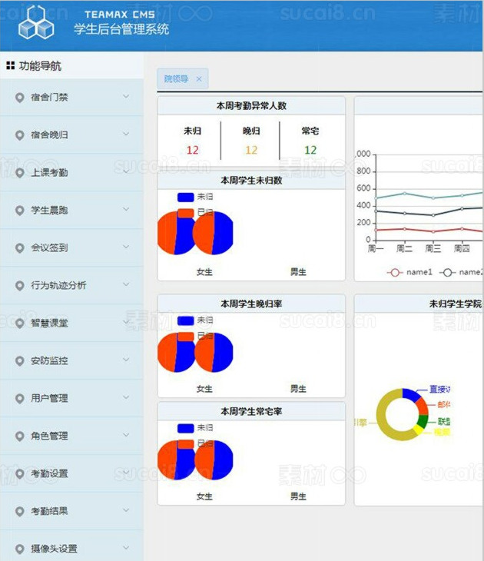Click the 周三 point on teal line
Screen dimensions: 484x561
click(433, 198)
